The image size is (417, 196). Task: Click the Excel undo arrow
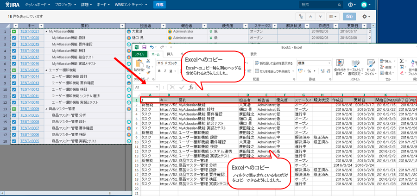152,47
